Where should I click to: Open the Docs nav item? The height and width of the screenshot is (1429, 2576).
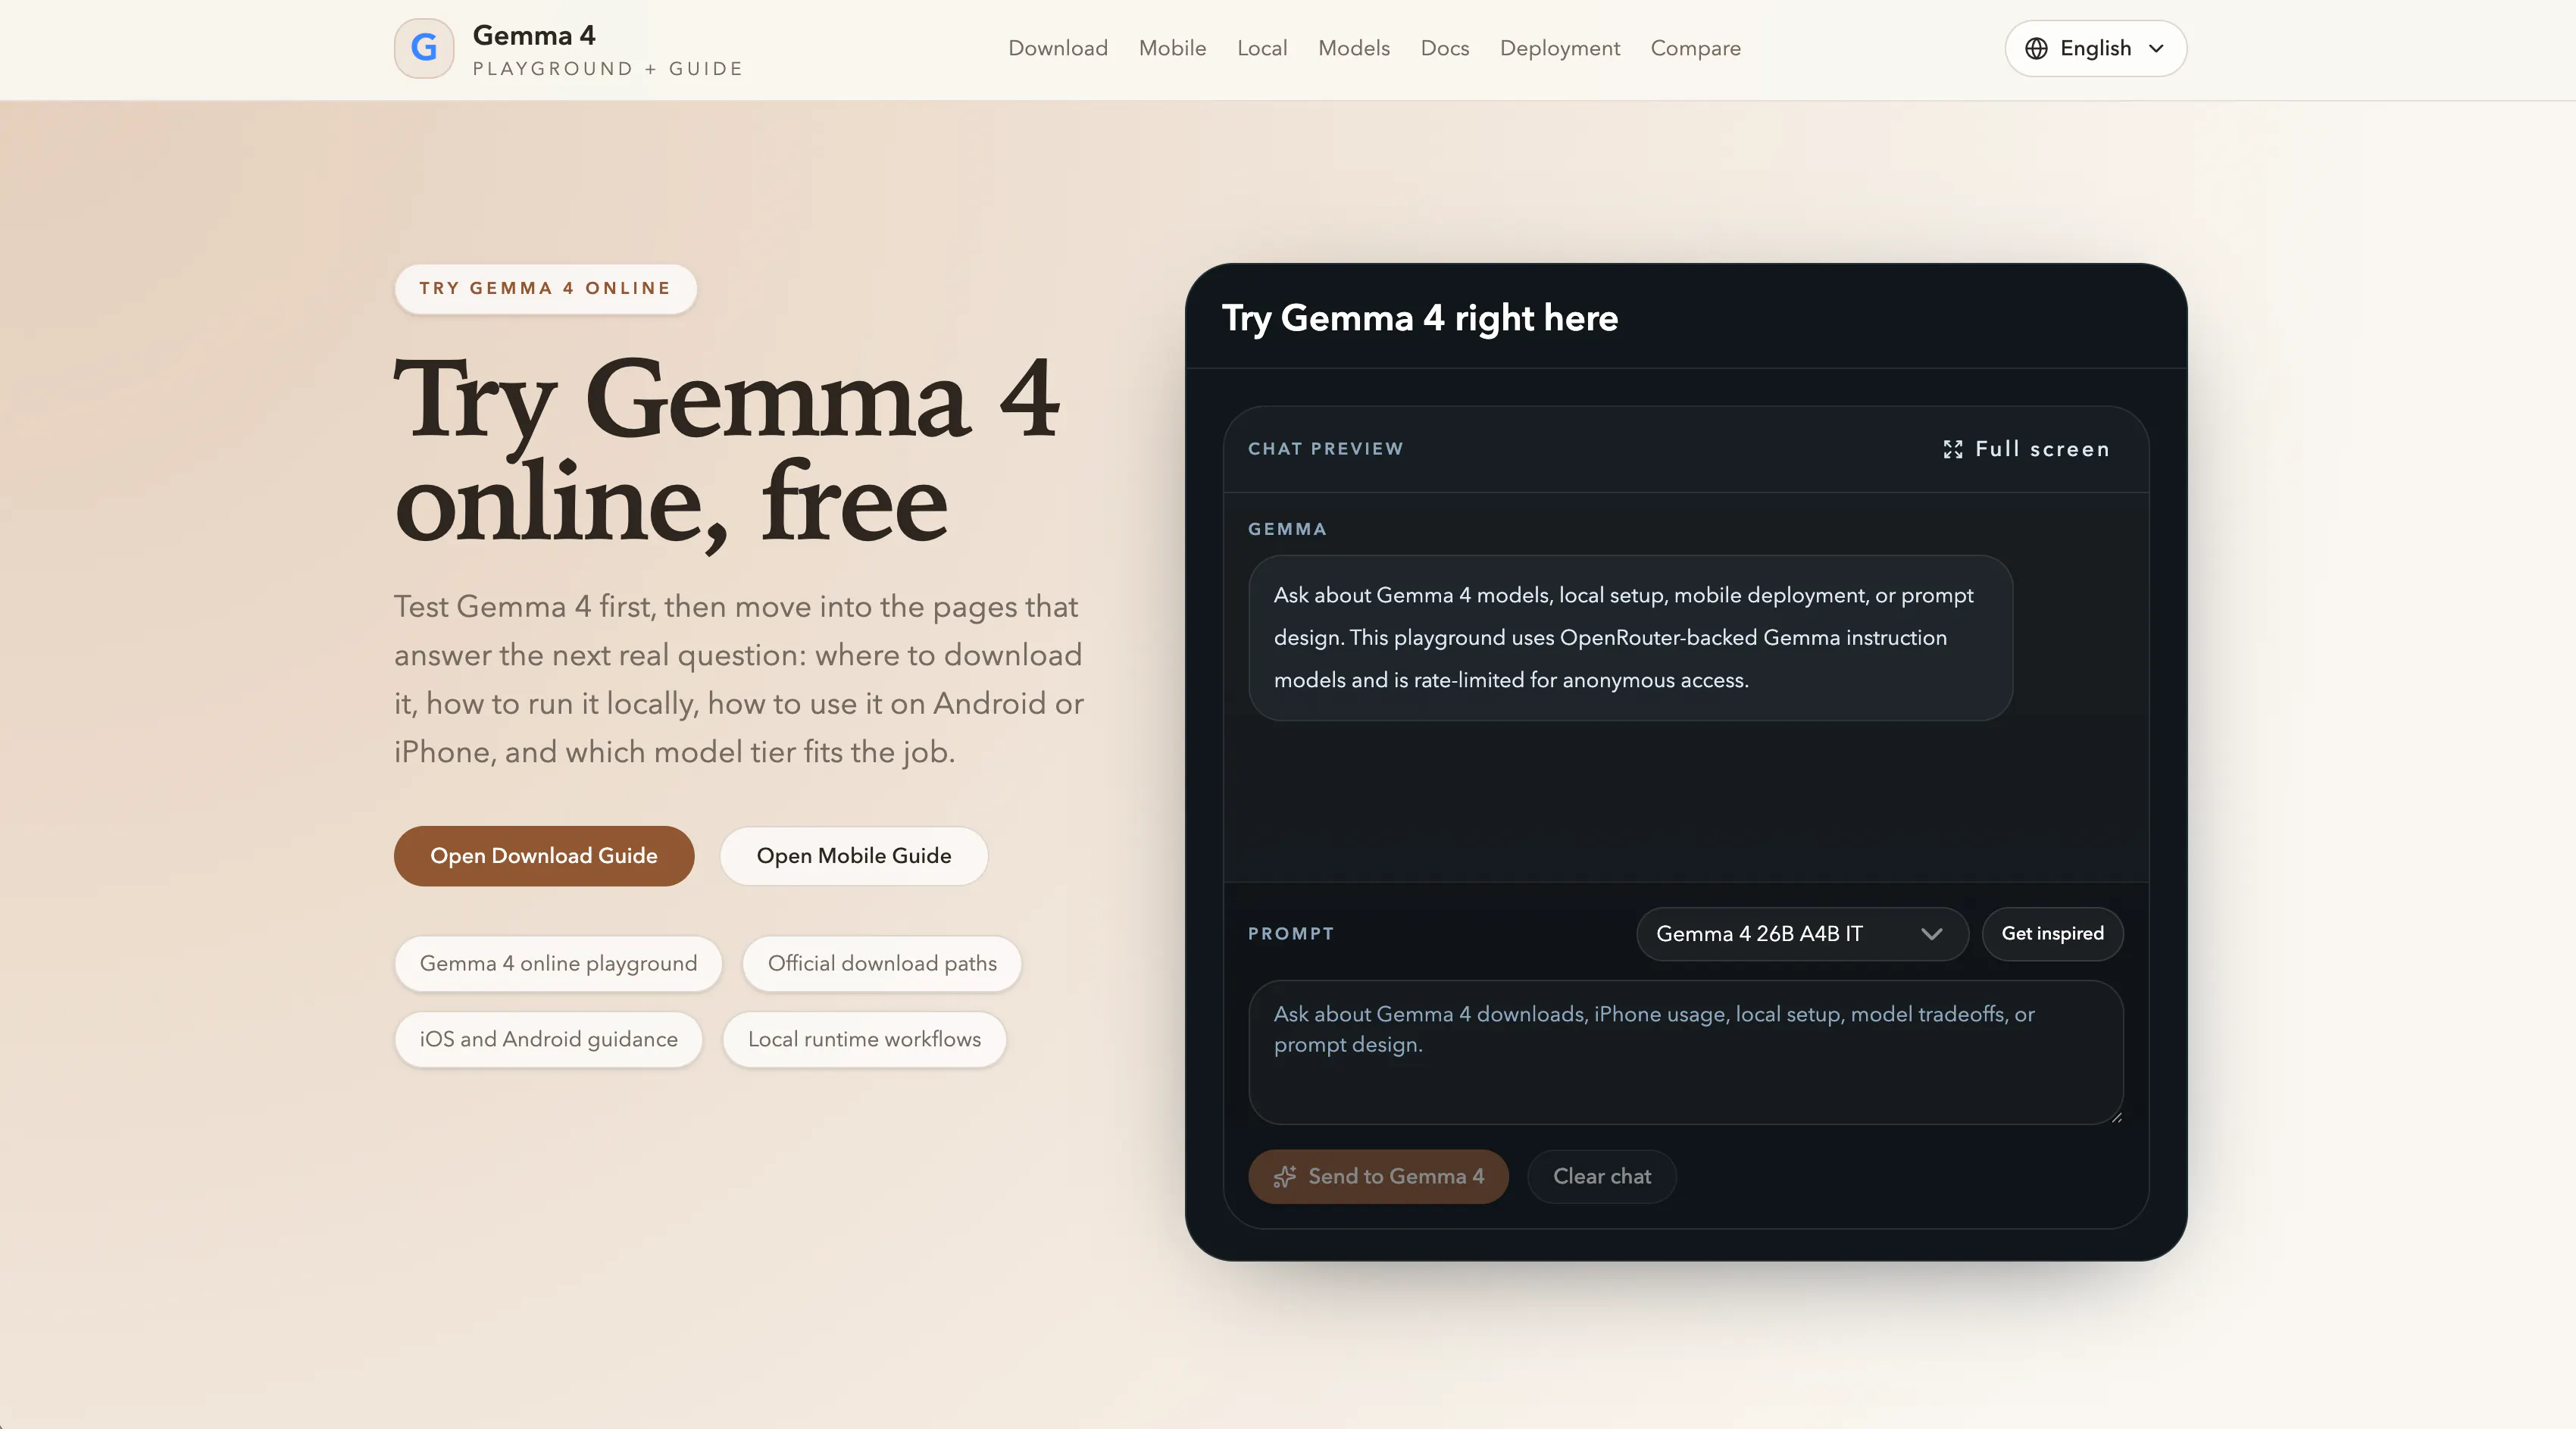click(x=1444, y=48)
